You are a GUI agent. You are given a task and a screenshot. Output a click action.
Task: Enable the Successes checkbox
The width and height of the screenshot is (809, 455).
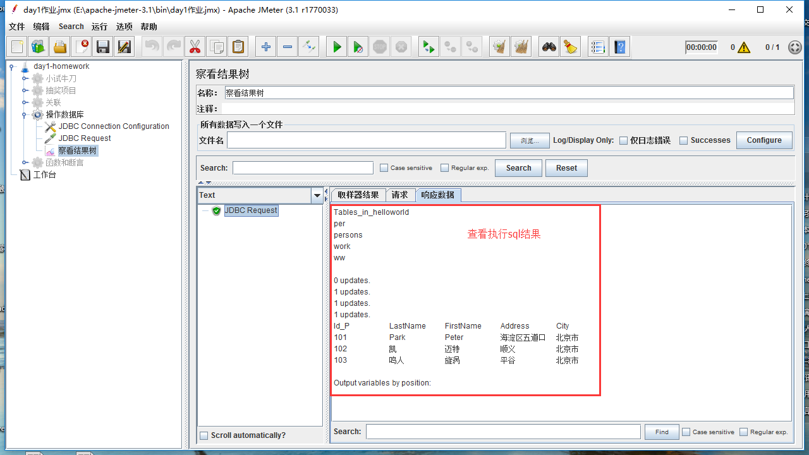[x=683, y=141]
